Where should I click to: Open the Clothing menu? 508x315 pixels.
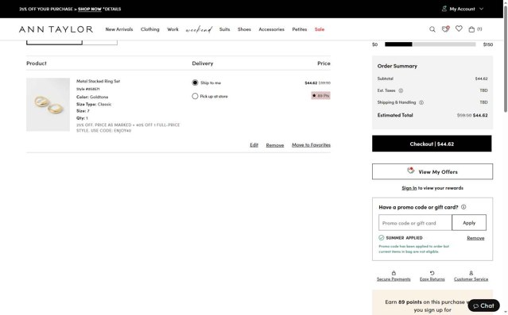(150, 29)
